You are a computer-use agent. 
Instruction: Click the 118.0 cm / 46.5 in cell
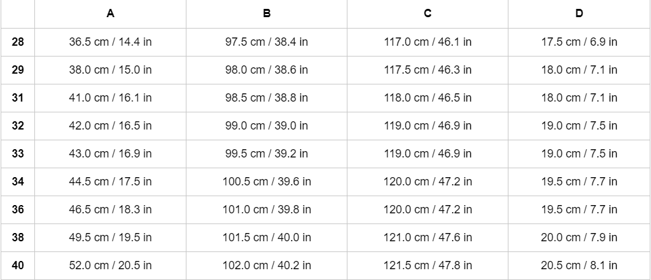pyautogui.click(x=428, y=98)
